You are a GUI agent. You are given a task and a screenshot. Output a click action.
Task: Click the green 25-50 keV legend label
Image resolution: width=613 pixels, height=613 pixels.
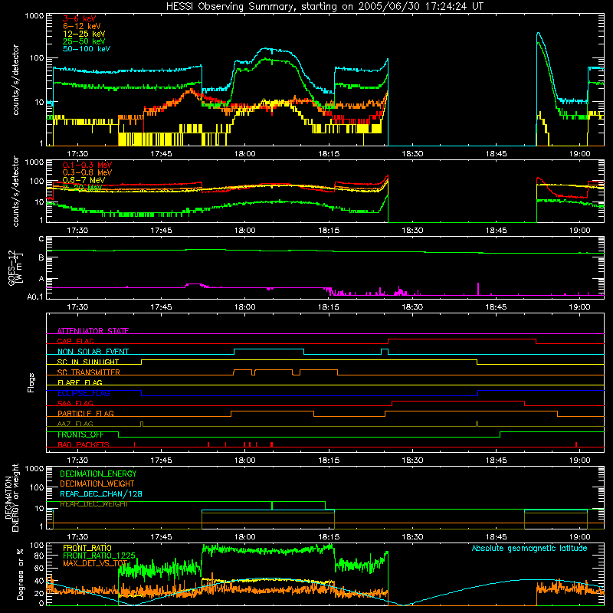click(x=84, y=41)
